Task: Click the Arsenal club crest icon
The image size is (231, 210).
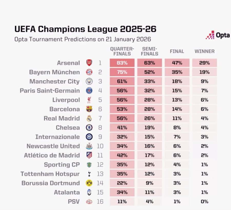Action: pos(89,63)
